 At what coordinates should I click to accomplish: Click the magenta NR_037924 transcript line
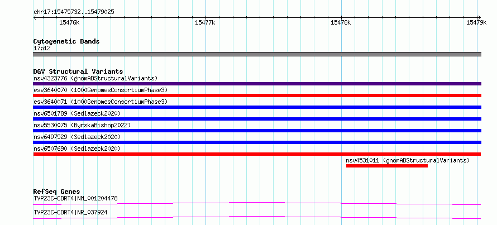coord(257,217)
